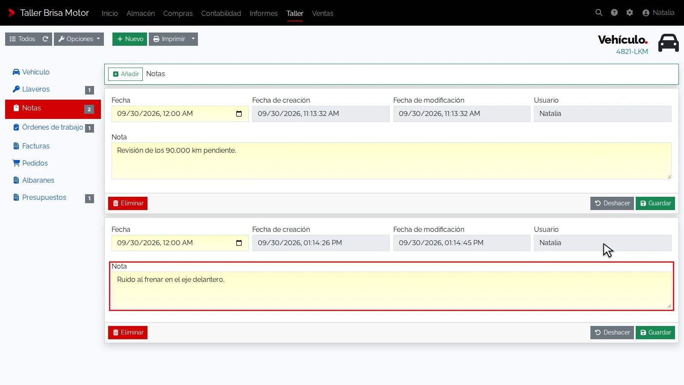Open the calendar picker in Ruido note's Fecha
This screenshot has height=385, width=684.
(x=239, y=243)
